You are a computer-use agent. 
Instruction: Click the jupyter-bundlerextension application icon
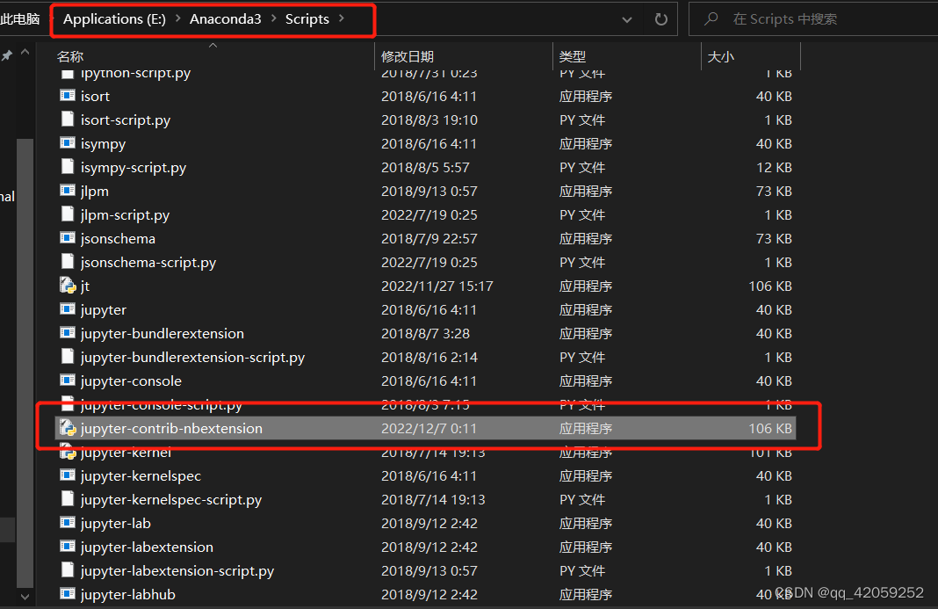pos(68,333)
